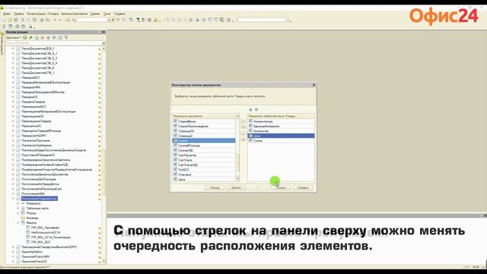
Task: Open the search combo box dropdown in toolbar
Action: [109, 20]
